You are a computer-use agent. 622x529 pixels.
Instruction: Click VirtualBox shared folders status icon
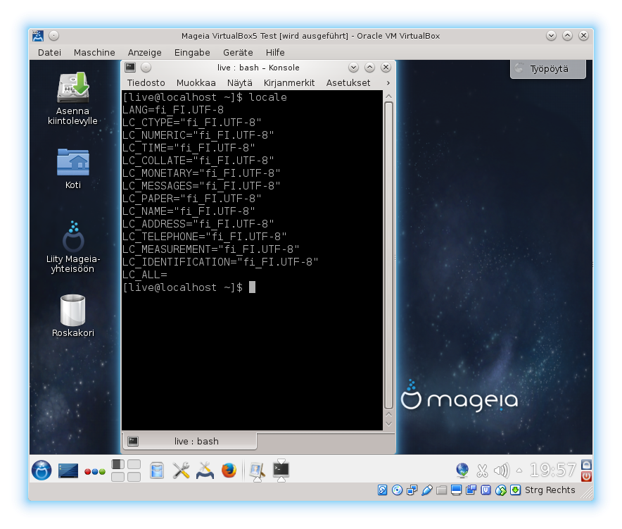pyautogui.click(x=441, y=490)
